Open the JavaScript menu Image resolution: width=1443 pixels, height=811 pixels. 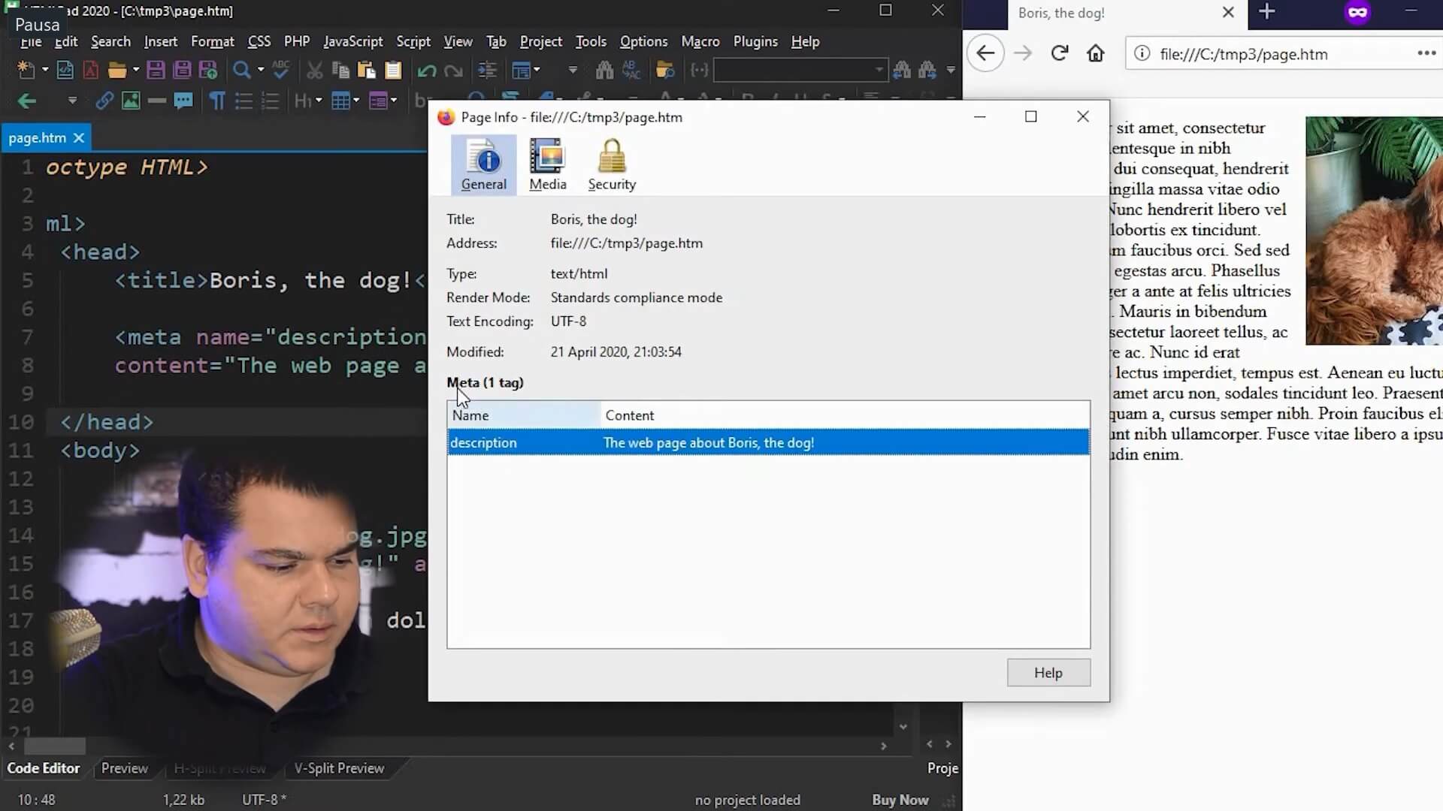click(x=352, y=41)
